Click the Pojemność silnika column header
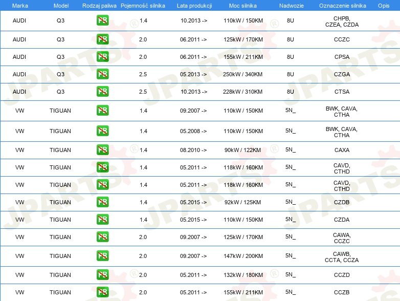The image size is (400, 301). (x=143, y=5)
